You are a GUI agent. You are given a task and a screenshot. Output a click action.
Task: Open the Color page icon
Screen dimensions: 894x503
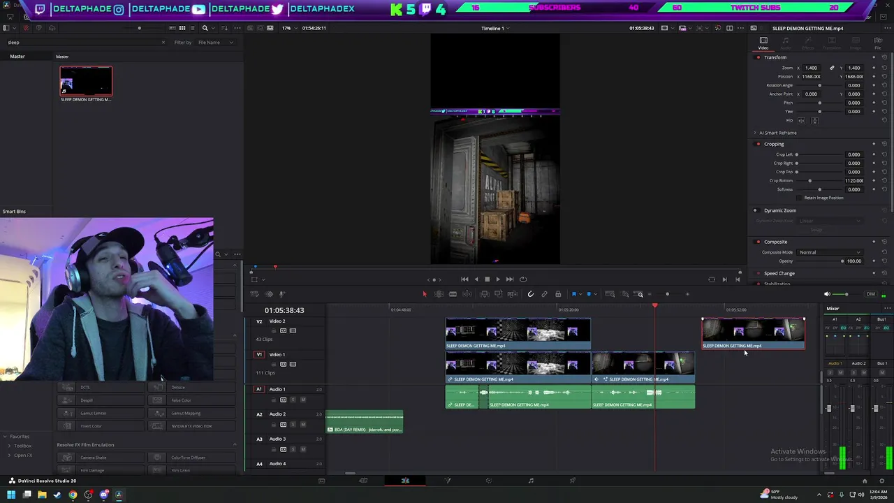(x=489, y=481)
